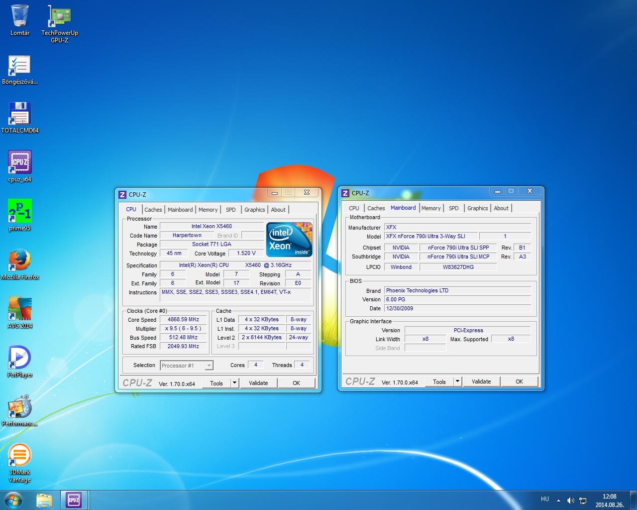
Task: Click Validate in right CPU-Z window
Action: pyautogui.click(x=482, y=382)
